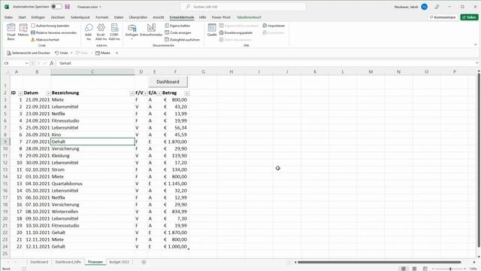Expand the formula bar
This screenshot has width=481, height=271.
[476, 63]
